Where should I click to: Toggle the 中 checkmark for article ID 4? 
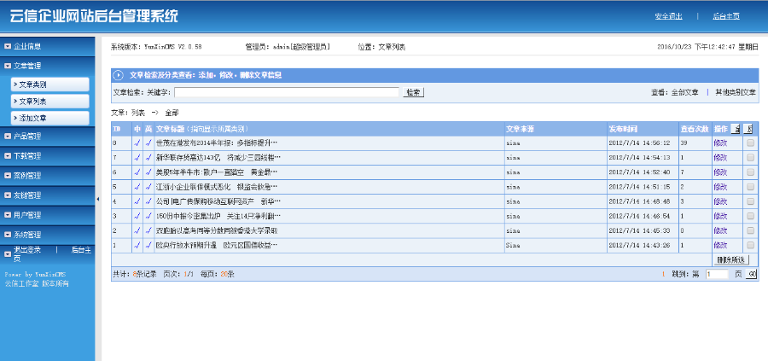(x=137, y=201)
